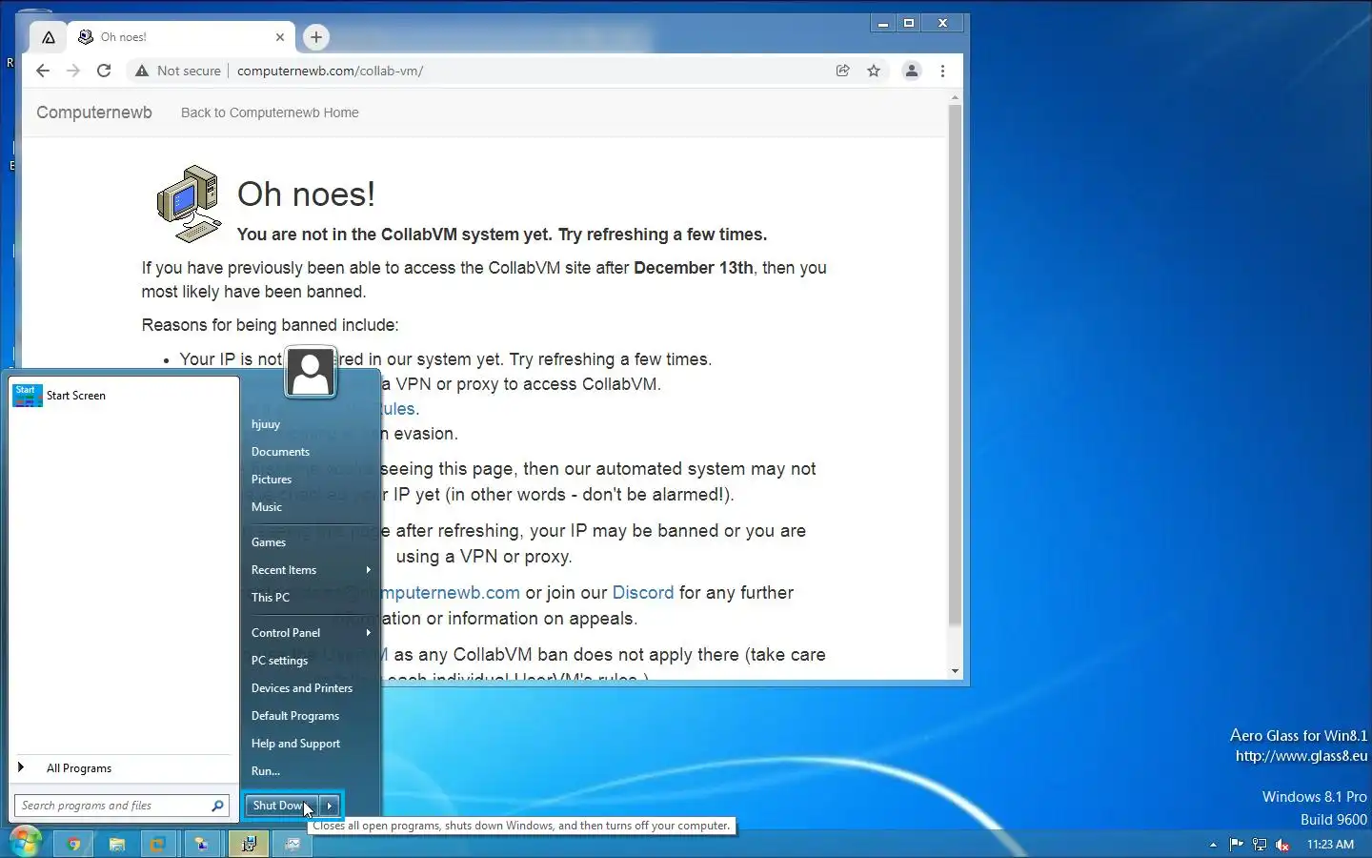
Task: Select the Oh noes! tab
Action: (181, 37)
